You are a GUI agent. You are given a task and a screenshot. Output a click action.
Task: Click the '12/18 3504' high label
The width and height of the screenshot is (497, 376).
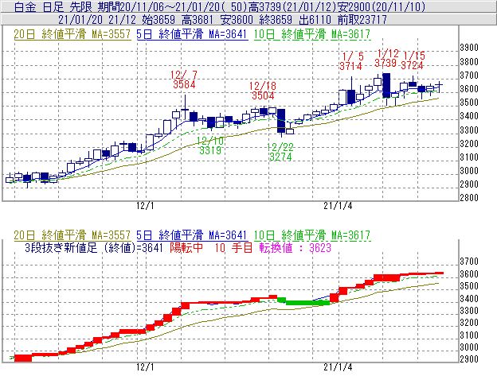[x=263, y=91]
